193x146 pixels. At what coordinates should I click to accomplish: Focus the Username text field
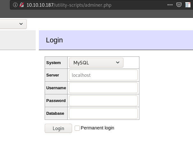[x=103, y=88]
